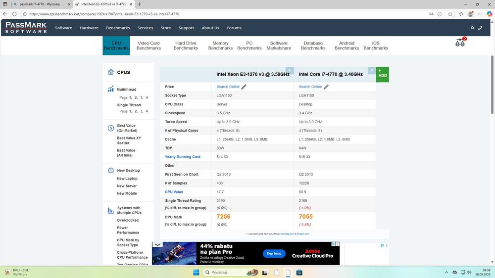Click the Systems with Multiple CPUs bar icon

(x=111, y=210)
